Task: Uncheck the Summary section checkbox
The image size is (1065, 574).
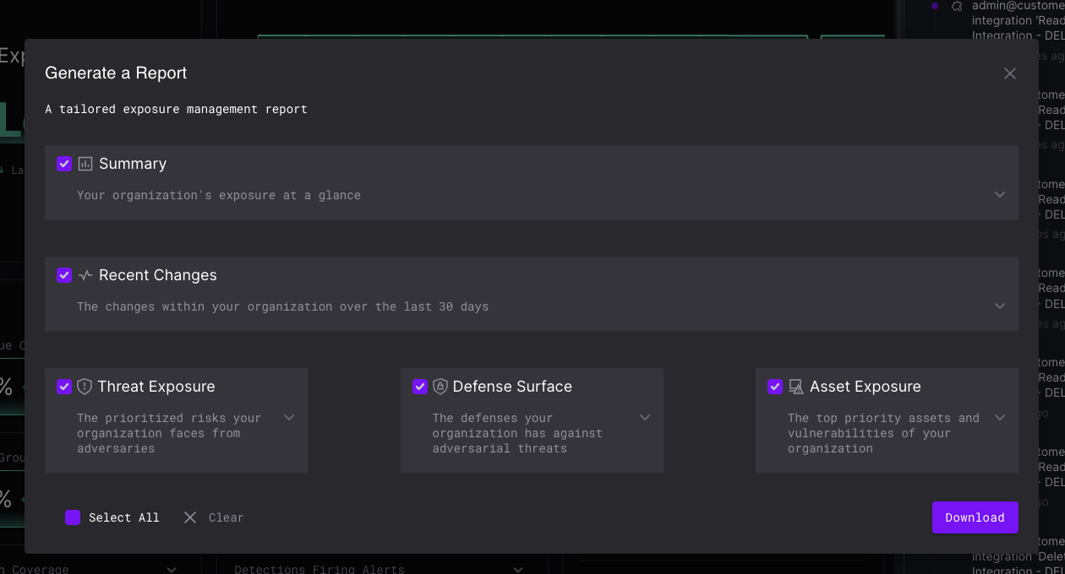Action: 64,164
